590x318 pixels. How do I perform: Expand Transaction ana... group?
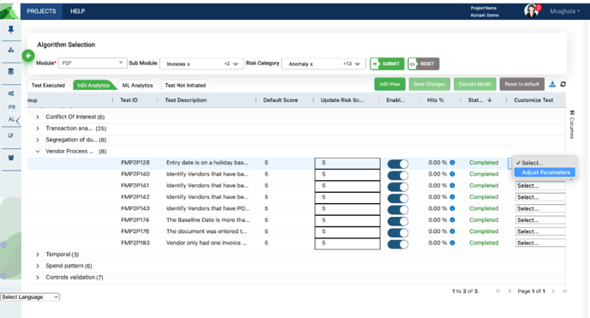pyautogui.click(x=38, y=129)
